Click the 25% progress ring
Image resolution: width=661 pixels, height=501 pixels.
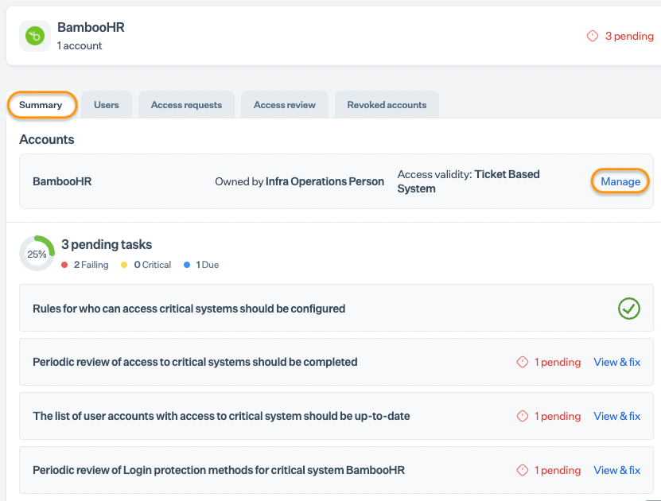click(x=37, y=253)
